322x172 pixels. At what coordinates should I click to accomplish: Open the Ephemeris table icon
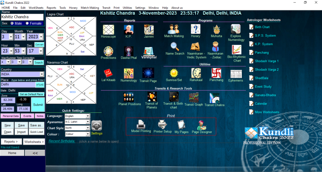tap(236, 74)
